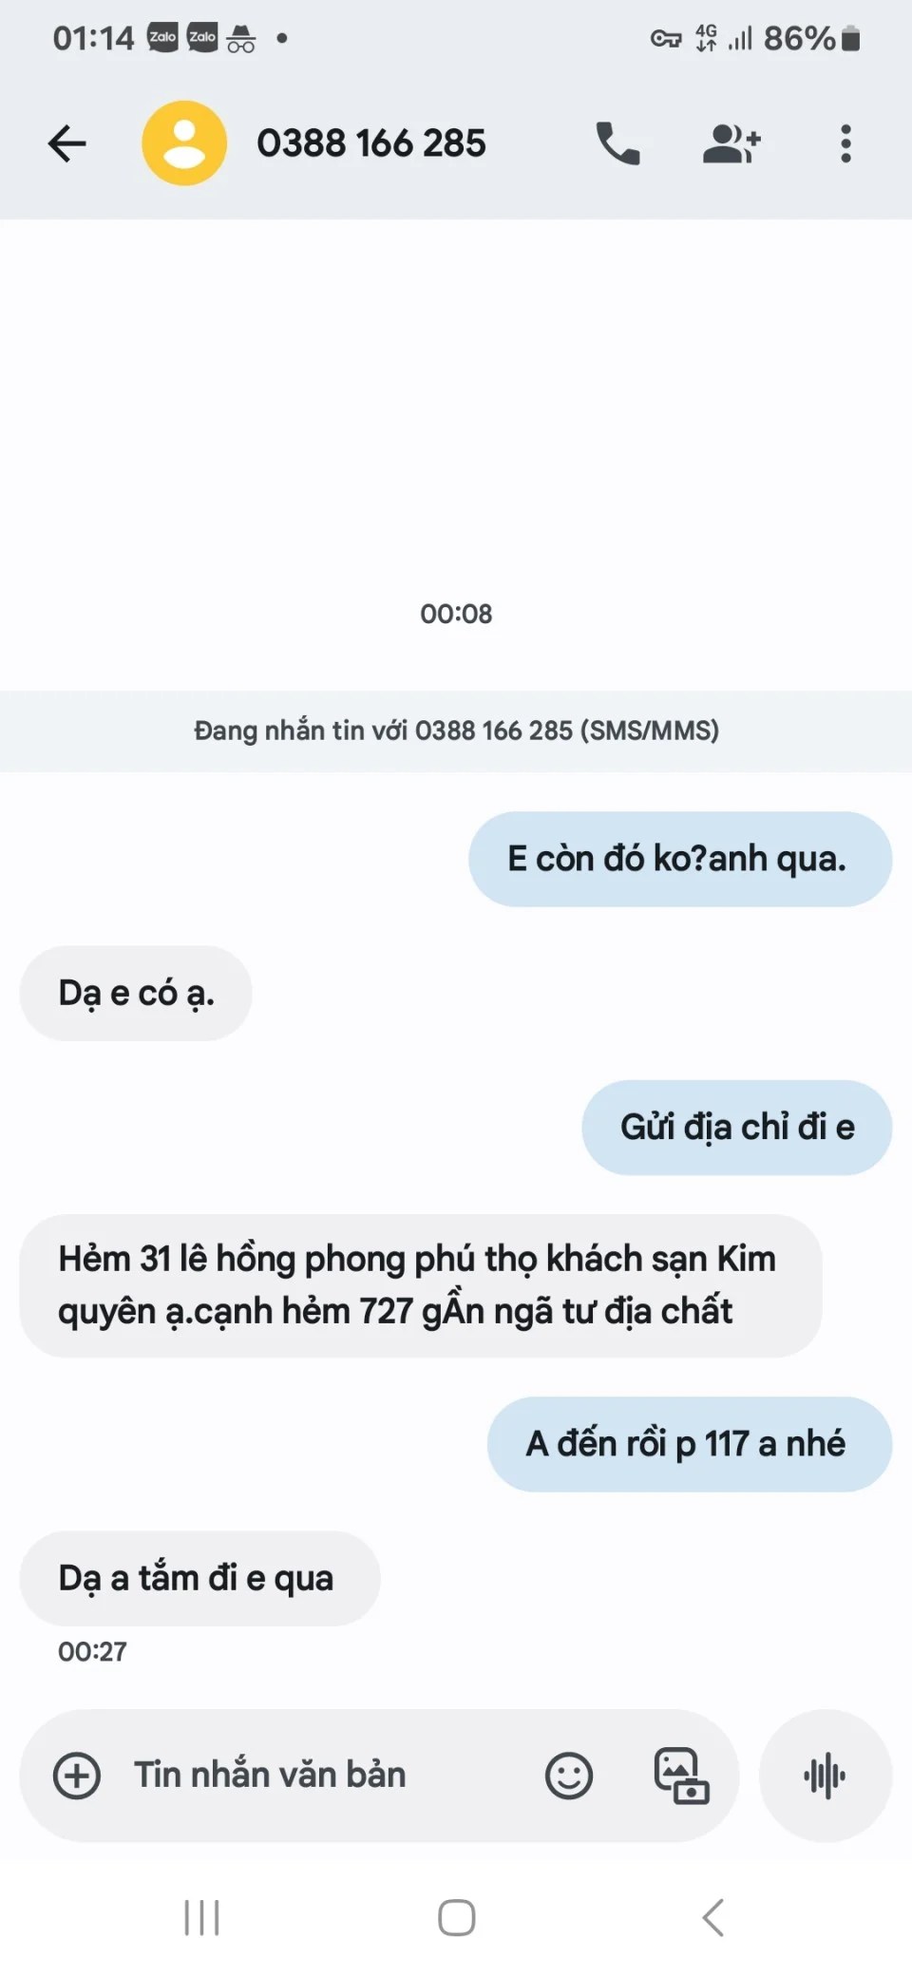Tap the address message mentioning Kim quyên
Screen dimensions: 912x1976
(x=421, y=1285)
